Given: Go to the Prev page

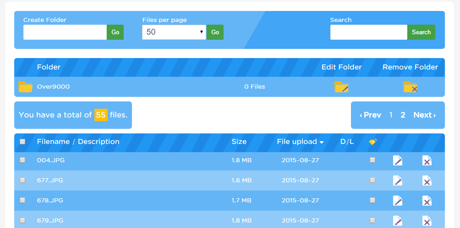Looking at the screenshot, I should pyautogui.click(x=370, y=115).
